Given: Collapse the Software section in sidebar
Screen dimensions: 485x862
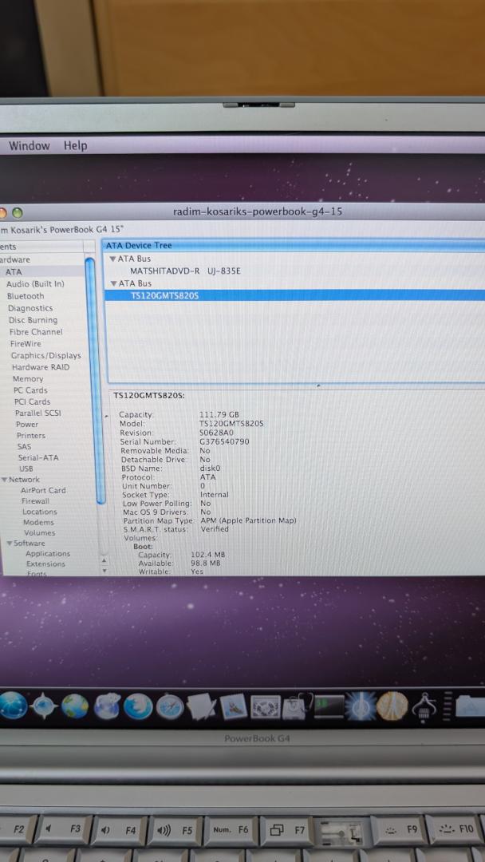Looking at the screenshot, I should pyautogui.click(x=9, y=544).
